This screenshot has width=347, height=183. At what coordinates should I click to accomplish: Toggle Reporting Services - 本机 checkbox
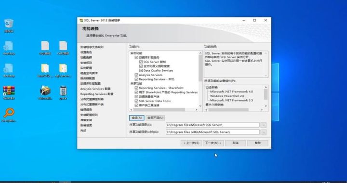[136, 79]
